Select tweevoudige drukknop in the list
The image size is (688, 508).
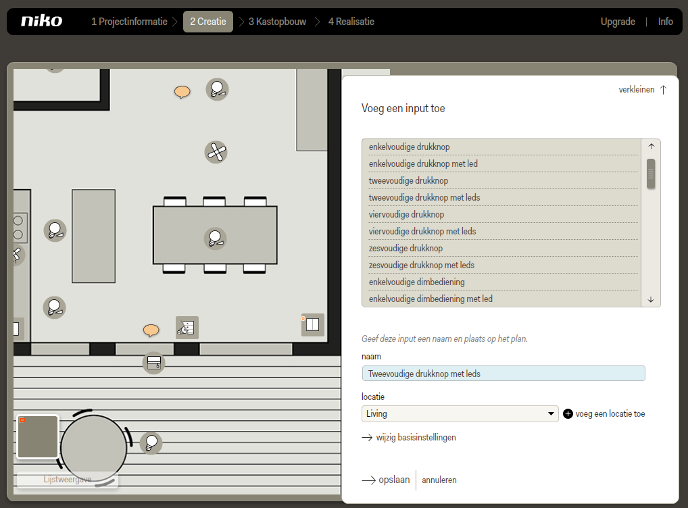pos(503,181)
